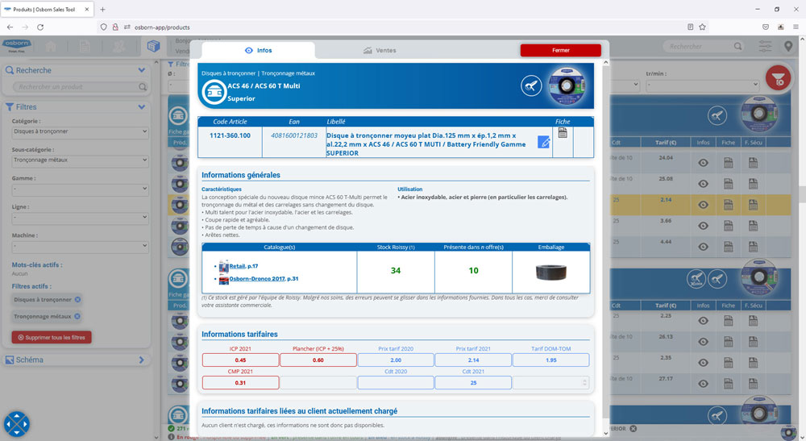Open the Retail catalogue link

pos(237,266)
